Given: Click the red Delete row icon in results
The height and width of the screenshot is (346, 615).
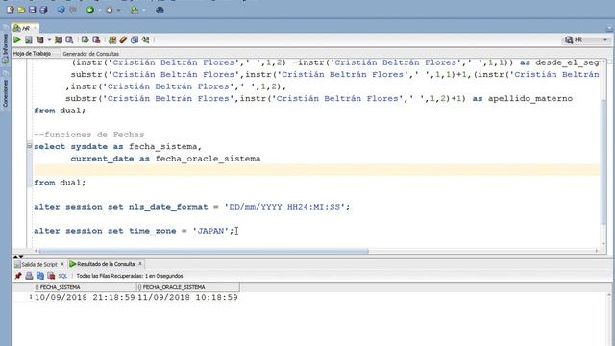Looking at the screenshot, I should pos(51,276).
